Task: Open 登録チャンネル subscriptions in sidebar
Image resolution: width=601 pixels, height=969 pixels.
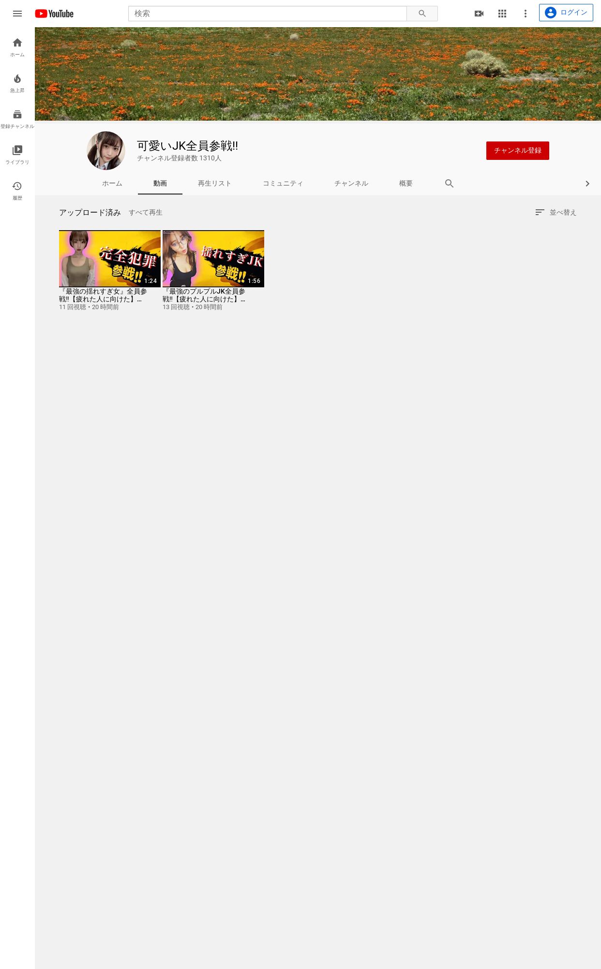Action: click(x=17, y=119)
